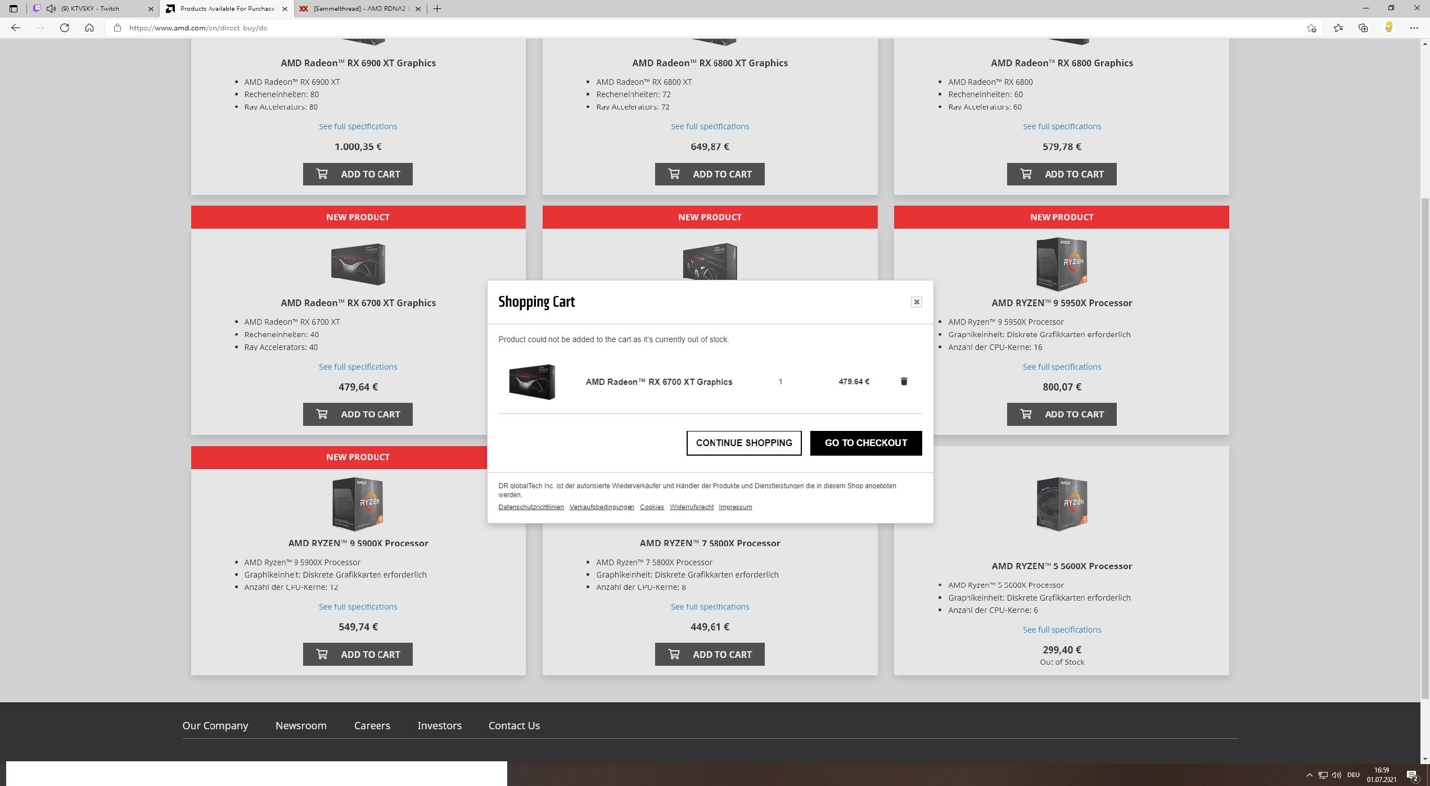
Task: Switch to Sammelthread AMD RDNA2 tab
Action: tap(360, 8)
